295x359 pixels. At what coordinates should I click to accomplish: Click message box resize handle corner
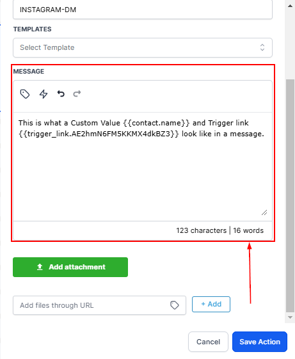264,212
